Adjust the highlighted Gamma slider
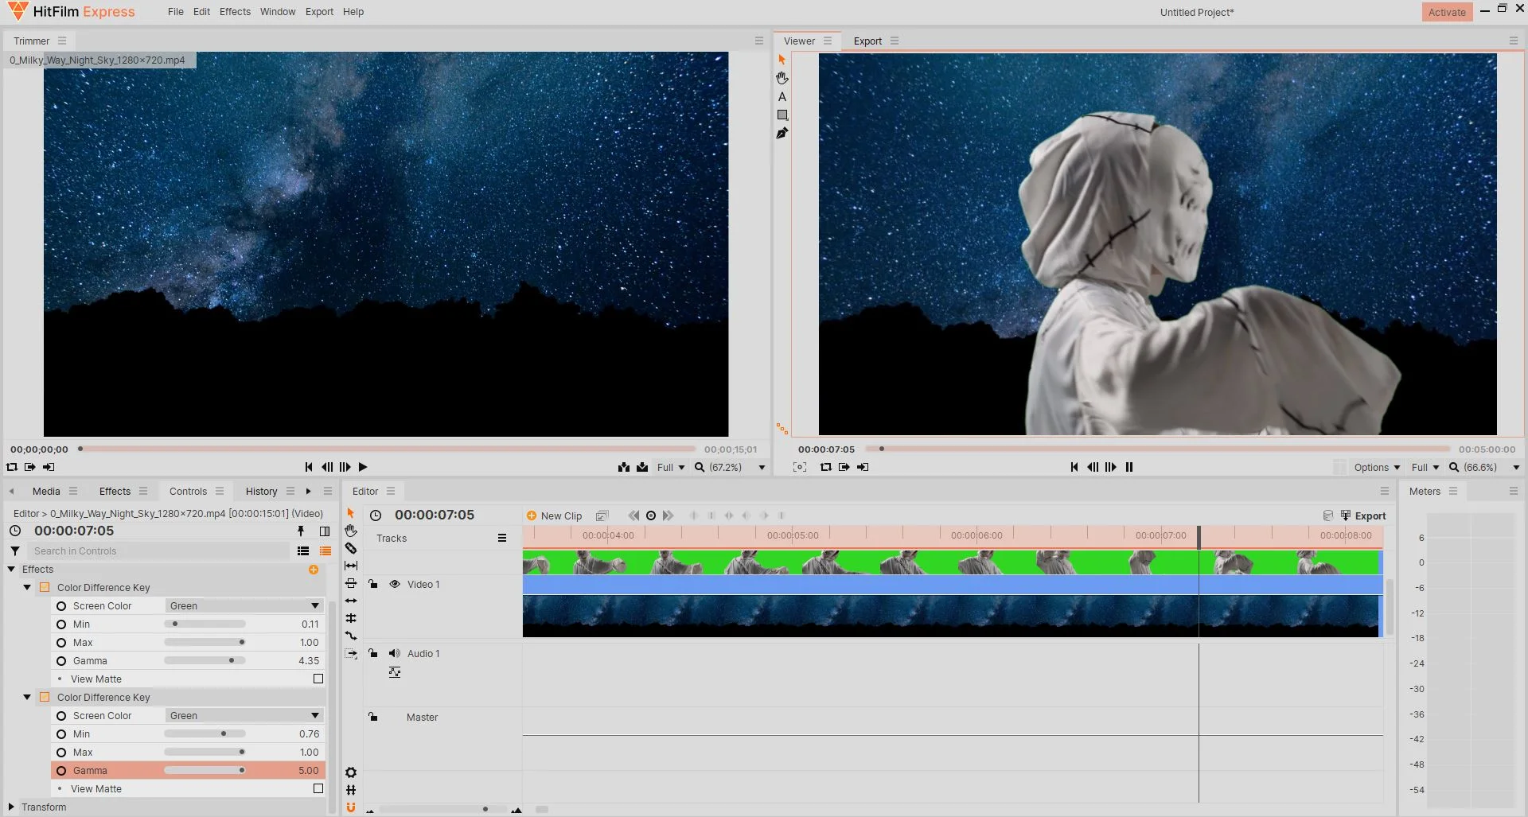 point(242,771)
